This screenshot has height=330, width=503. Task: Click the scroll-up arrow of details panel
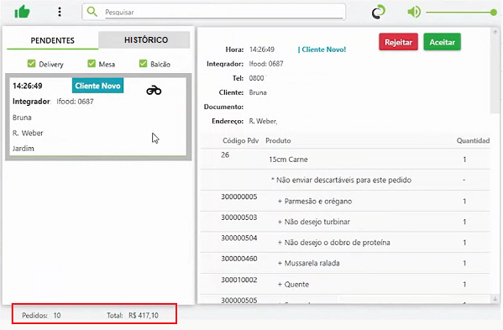495,32
